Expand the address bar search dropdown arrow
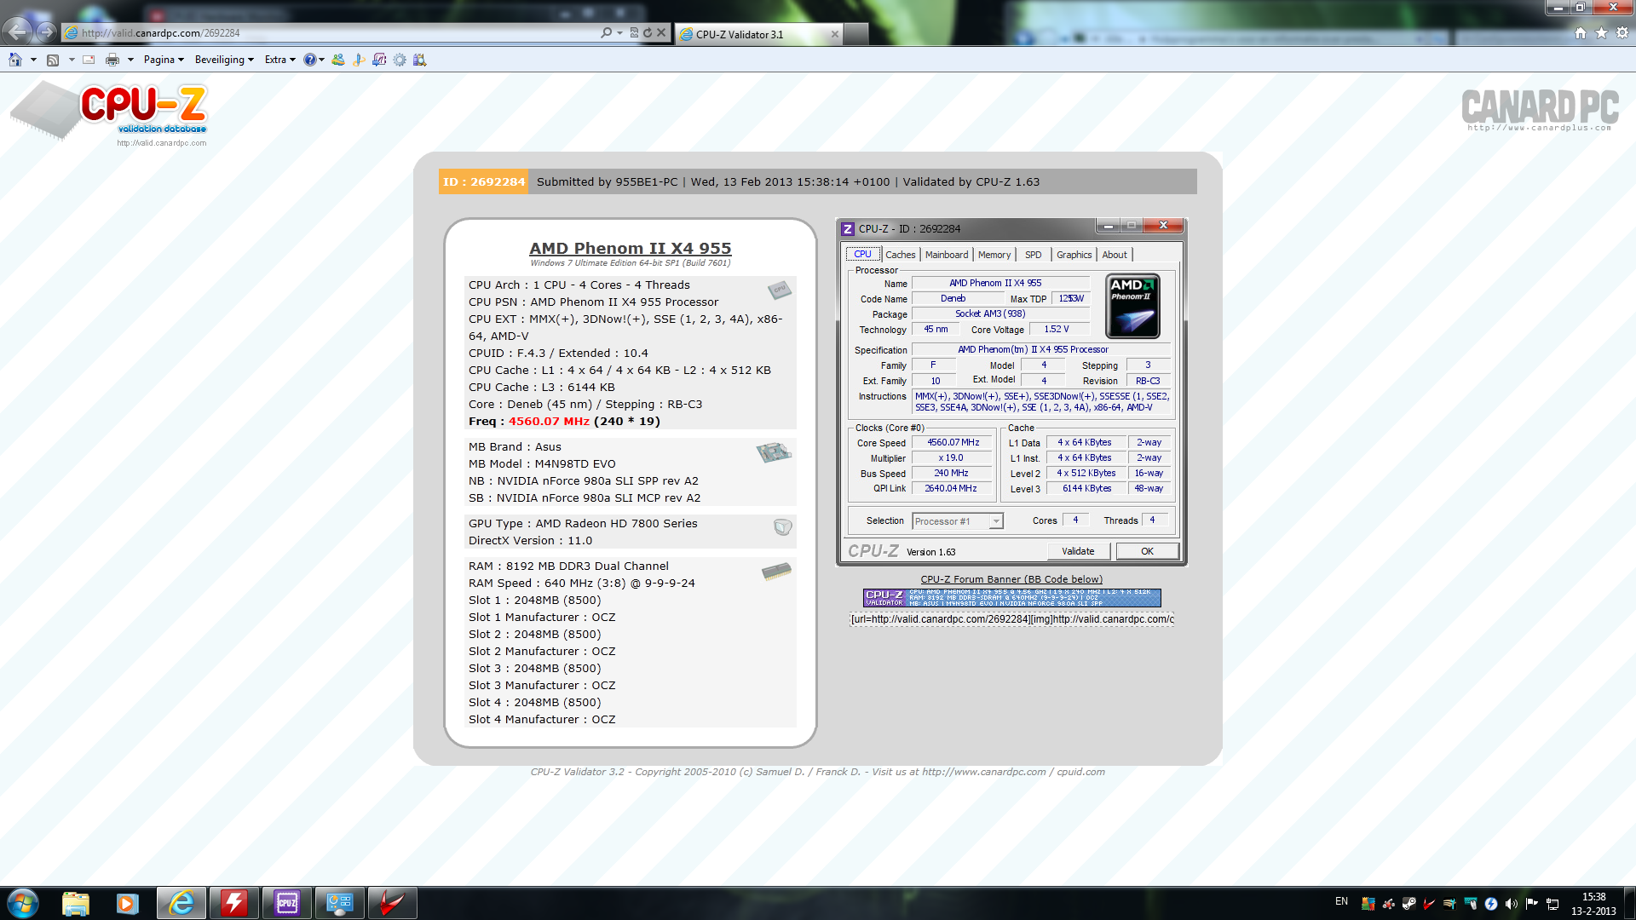Viewport: 1636px width, 920px height. (x=619, y=33)
